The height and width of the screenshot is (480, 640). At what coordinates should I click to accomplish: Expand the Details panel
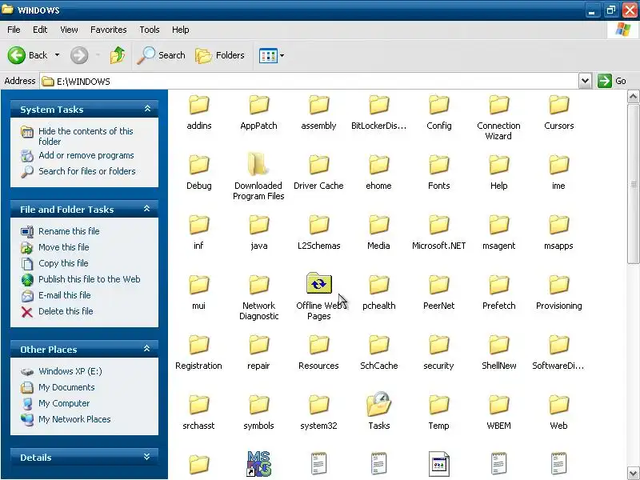[x=147, y=457]
